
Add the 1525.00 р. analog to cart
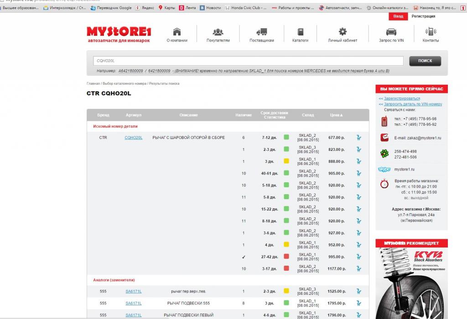pos(359,291)
